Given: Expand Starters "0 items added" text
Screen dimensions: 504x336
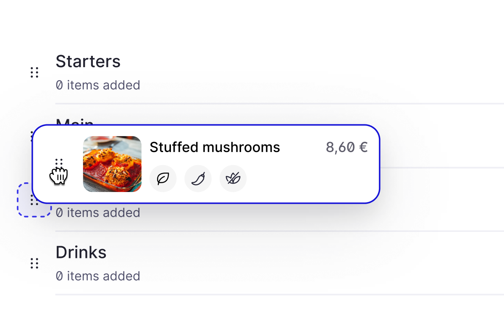Looking at the screenshot, I should coord(98,85).
